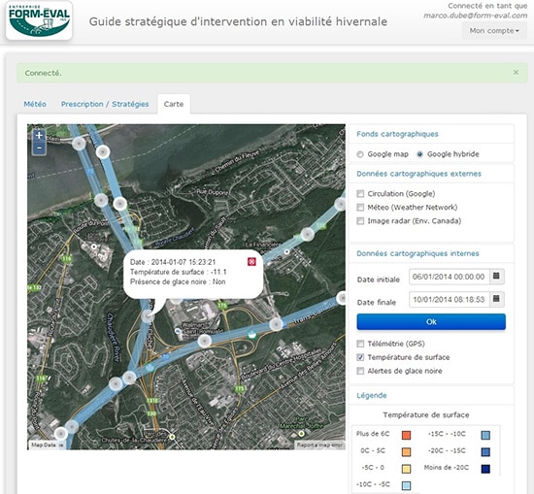This screenshot has height=494, width=534.
Task: Enable Circulation (Google) layer
Action: pos(360,194)
